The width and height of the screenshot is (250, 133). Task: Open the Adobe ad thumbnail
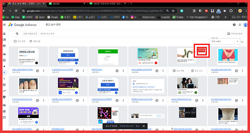point(148,56)
